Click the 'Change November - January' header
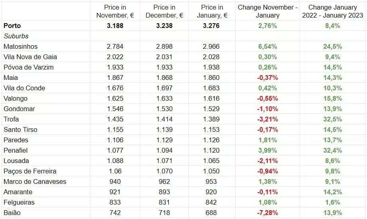Image resolution: width=367 pixels, height=219 pixels. (267, 11)
